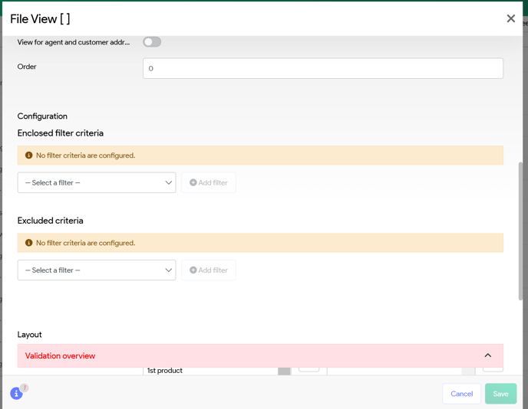Click info icon in Excluded criteria alert
The image size is (528, 409).
(29, 243)
